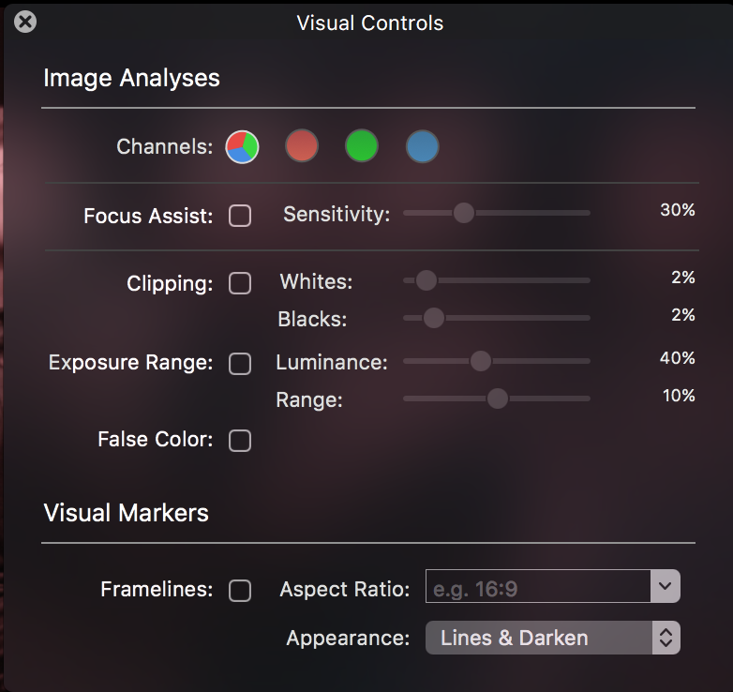This screenshot has width=733, height=692.
Task: Close the Visual Controls panel
Action: [25, 22]
